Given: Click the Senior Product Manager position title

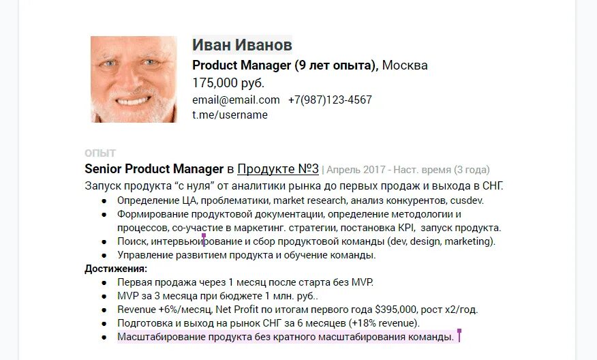Looking at the screenshot, I should (154, 169).
